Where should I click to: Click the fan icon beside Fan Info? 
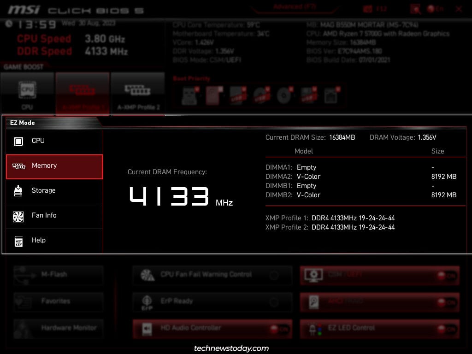click(x=18, y=216)
